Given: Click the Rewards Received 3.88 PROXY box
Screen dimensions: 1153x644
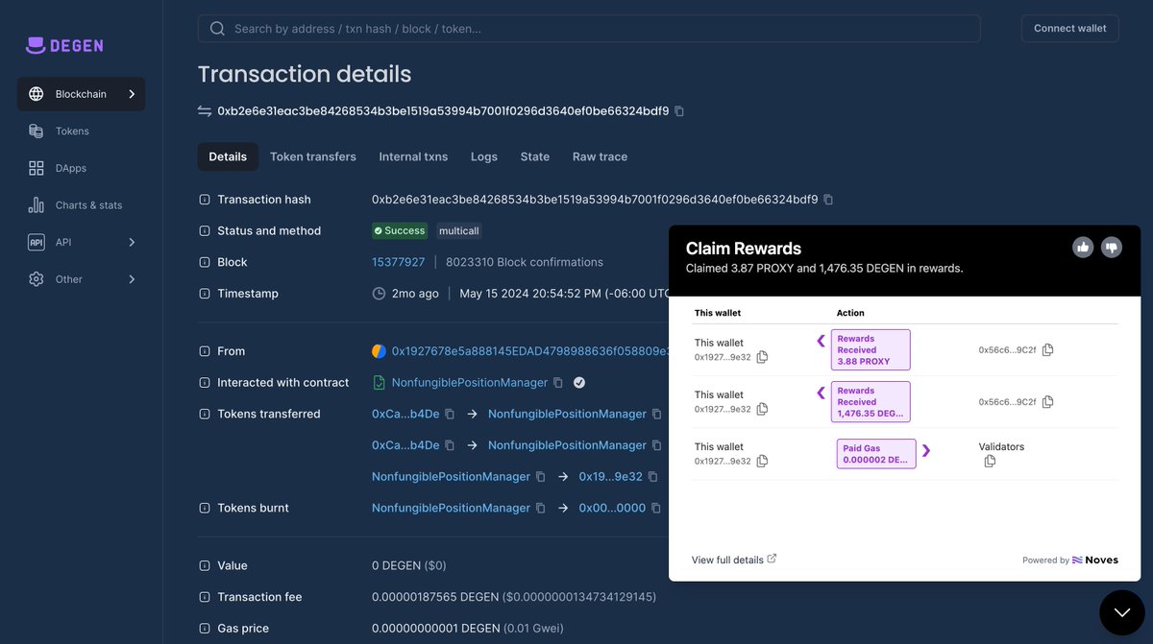Looking at the screenshot, I should [871, 350].
